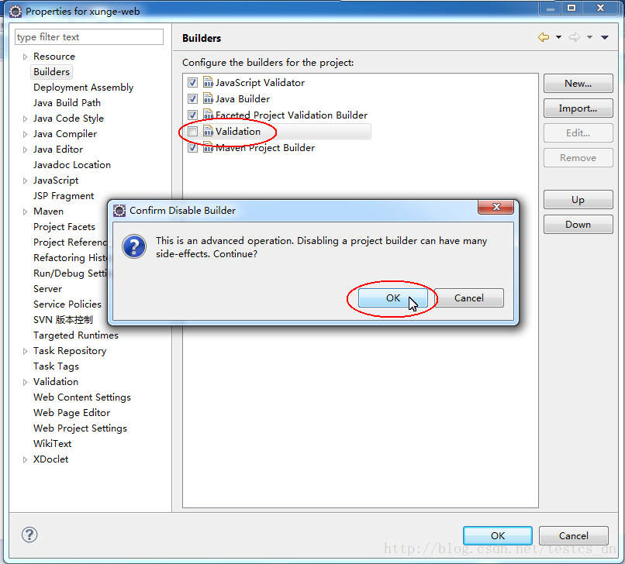Maximize the Properties for xunge-web window
625x564 pixels.
coord(571,9)
